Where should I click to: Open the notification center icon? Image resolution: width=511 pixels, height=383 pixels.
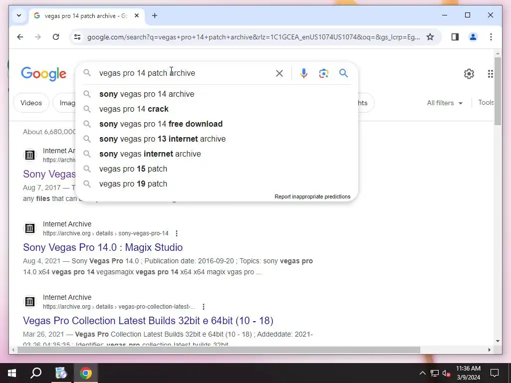pyautogui.click(x=495, y=373)
